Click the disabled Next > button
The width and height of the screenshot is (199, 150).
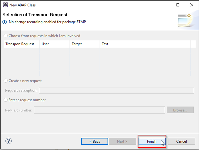[x=122, y=141]
